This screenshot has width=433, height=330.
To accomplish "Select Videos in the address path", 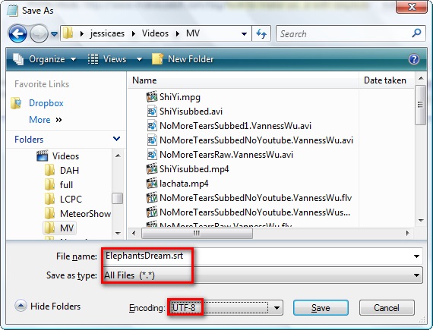I will click(155, 33).
